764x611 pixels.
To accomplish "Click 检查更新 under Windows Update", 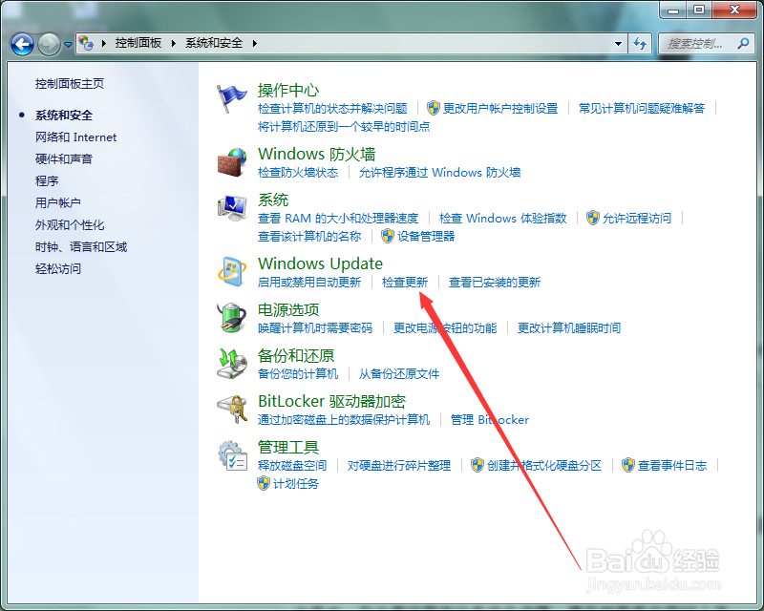I will click(405, 283).
